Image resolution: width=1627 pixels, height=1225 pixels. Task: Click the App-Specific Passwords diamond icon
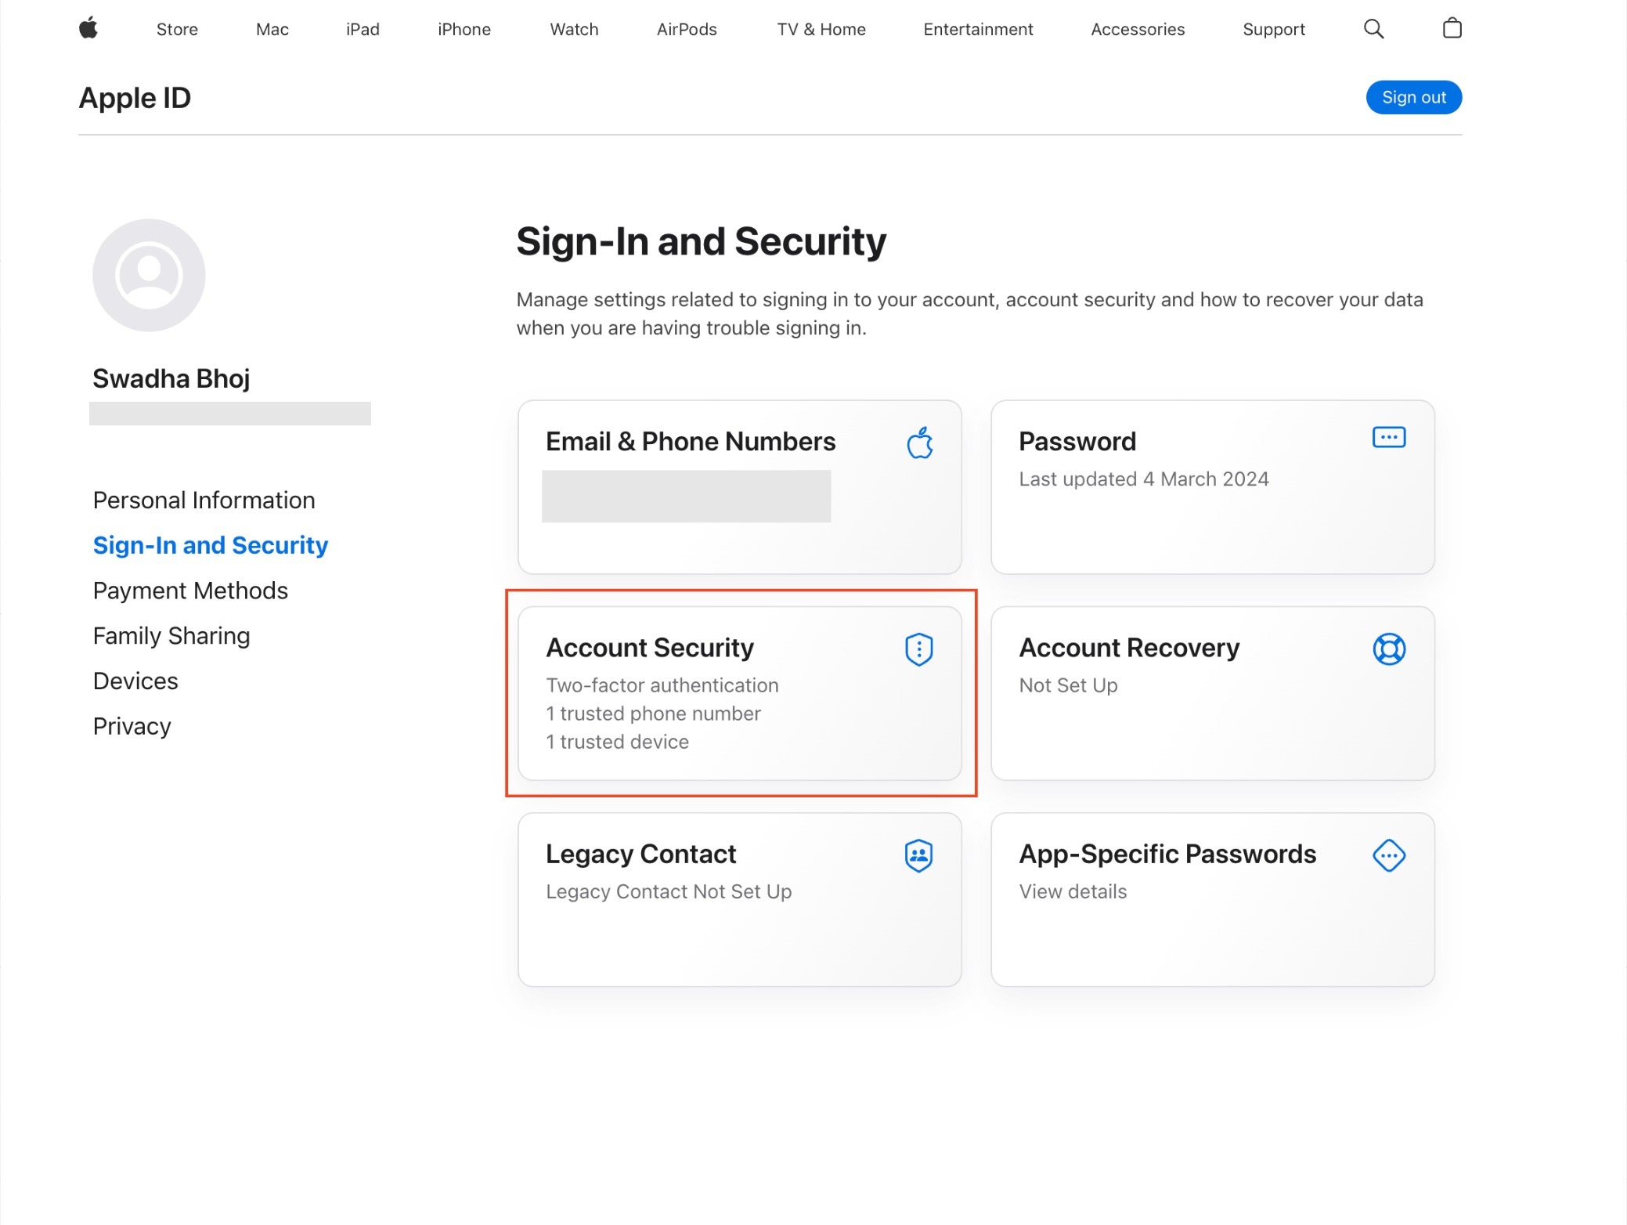(x=1388, y=855)
